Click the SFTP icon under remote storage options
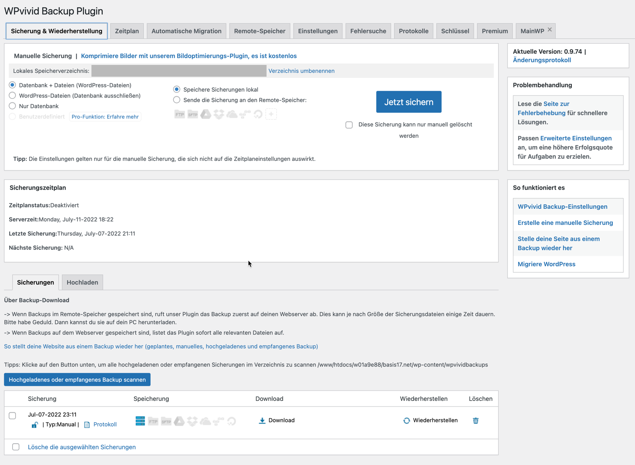Screen dimensions: 635x465 193,115
